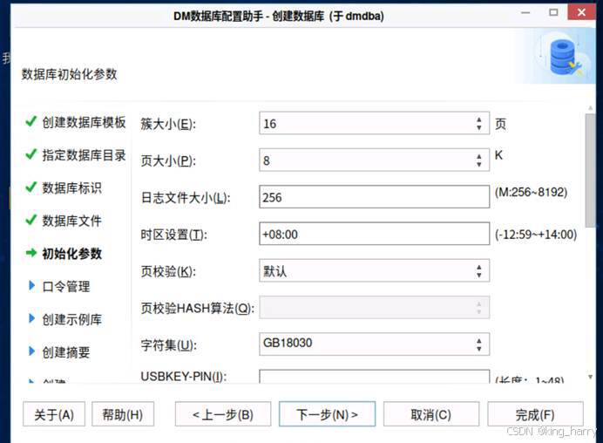Screen dimensions: 603x443
Task: Click the scrollbar down arrow
Action: 590,377
